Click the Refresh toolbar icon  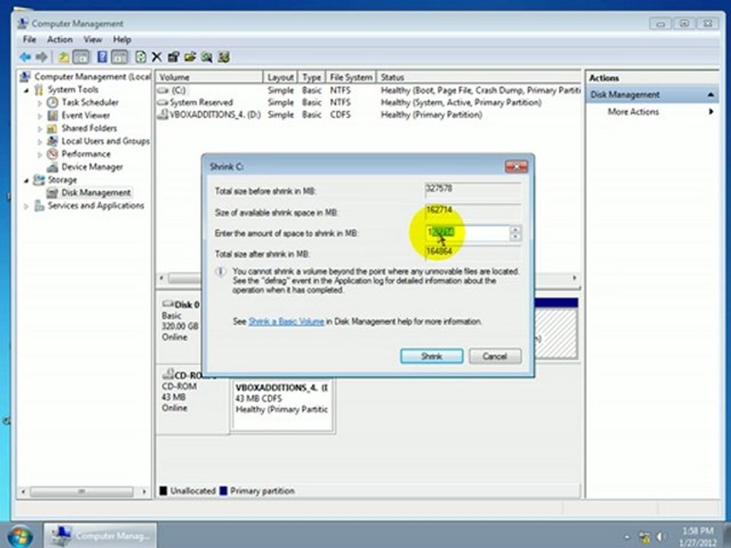point(140,57)
